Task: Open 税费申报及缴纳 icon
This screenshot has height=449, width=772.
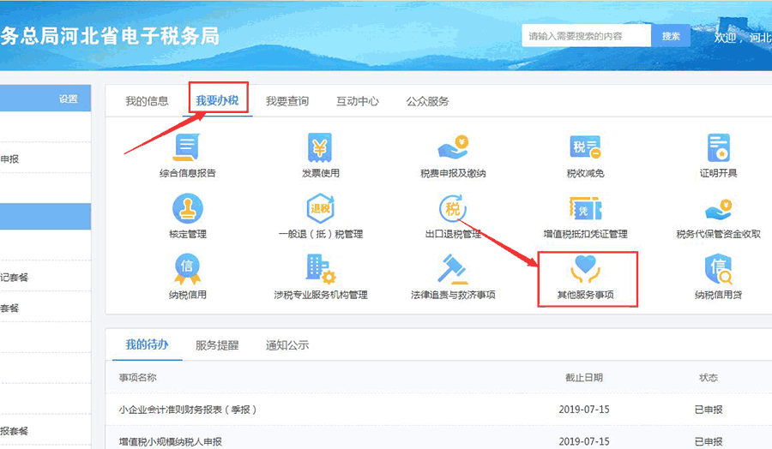Action: tap(453, 148)
